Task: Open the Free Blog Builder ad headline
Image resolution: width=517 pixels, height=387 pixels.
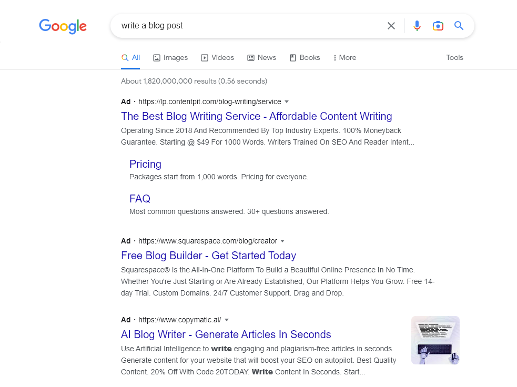Action: click(x=208, y=256)
